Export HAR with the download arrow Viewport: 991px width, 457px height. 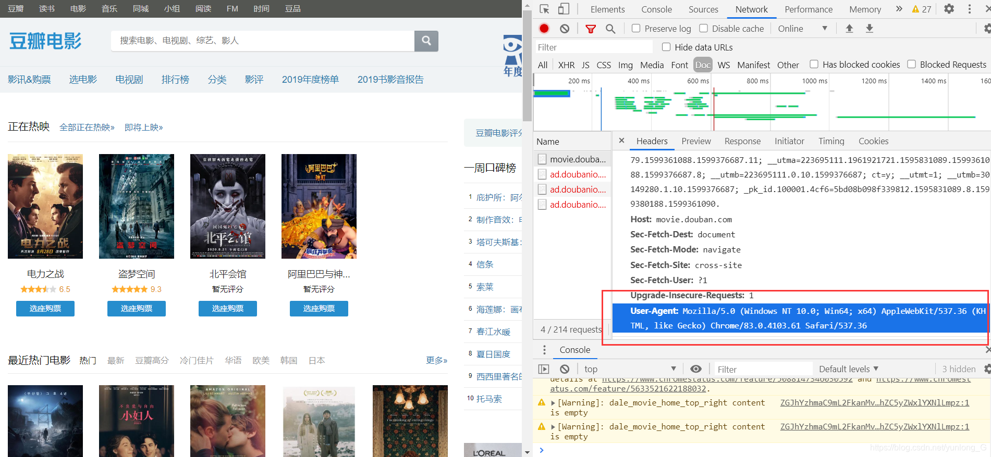click(870, 29)
